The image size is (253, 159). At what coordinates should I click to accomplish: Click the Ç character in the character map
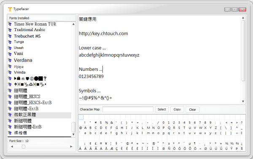(117, 149)
